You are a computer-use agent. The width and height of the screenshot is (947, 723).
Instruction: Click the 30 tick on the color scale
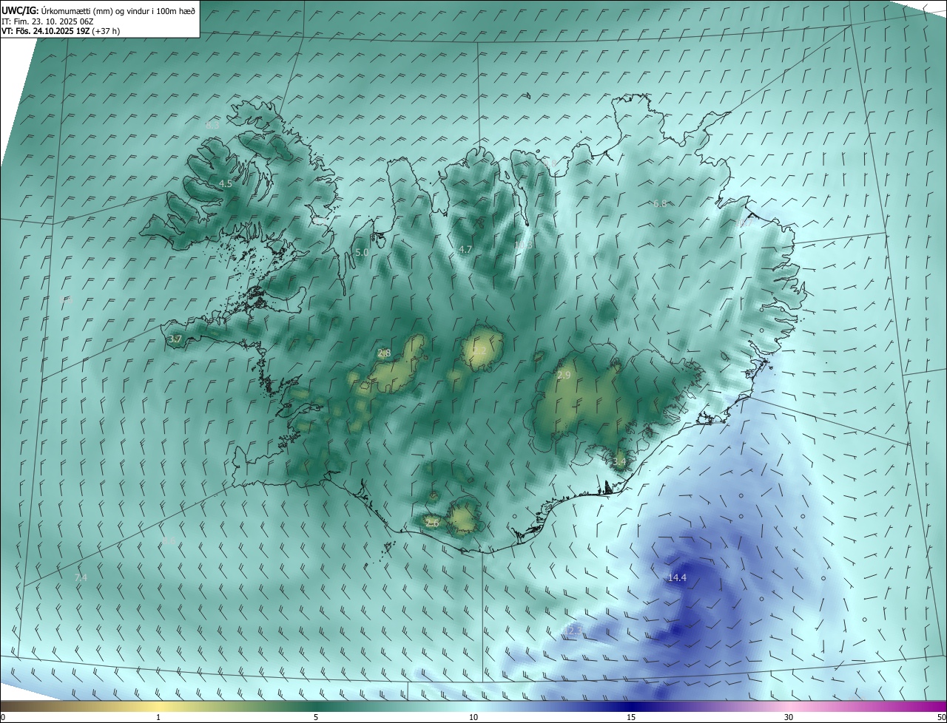(x=789, y=717)
